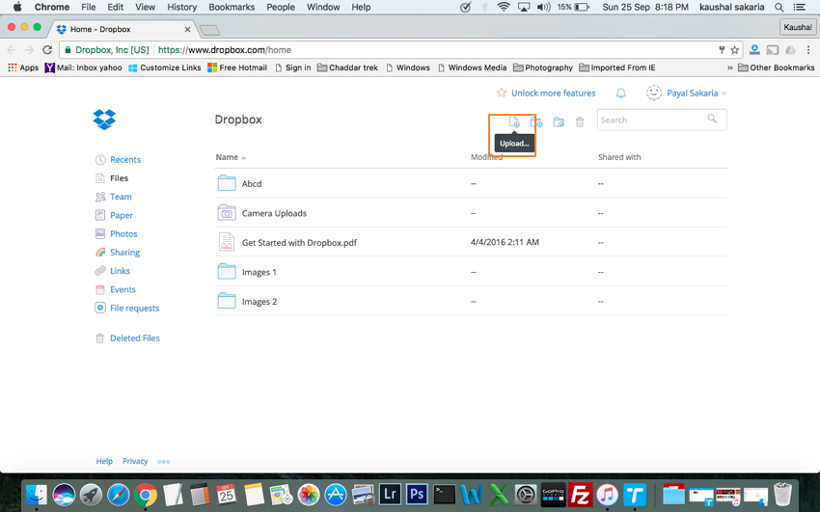This screenshot has width=820, height=512.
Task: Open the History menu
Action: click(x=181, y=7)
